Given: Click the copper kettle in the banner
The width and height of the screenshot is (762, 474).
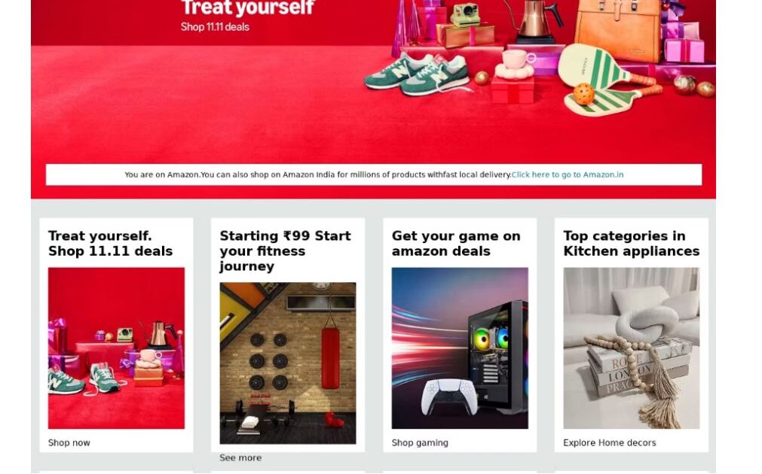Looking at the screenshot, I should click(534, 20).
